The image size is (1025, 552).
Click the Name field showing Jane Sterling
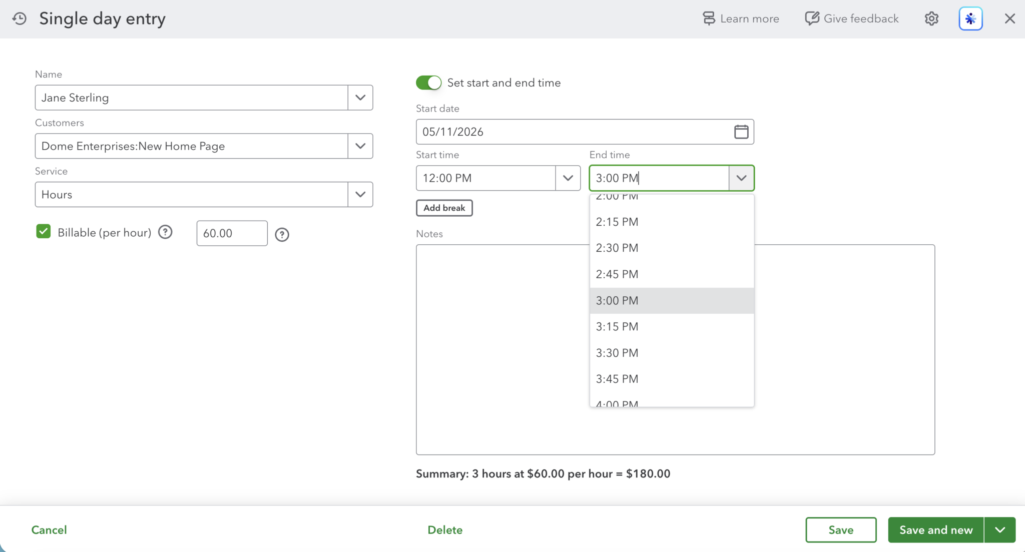[x=192, y=98]
